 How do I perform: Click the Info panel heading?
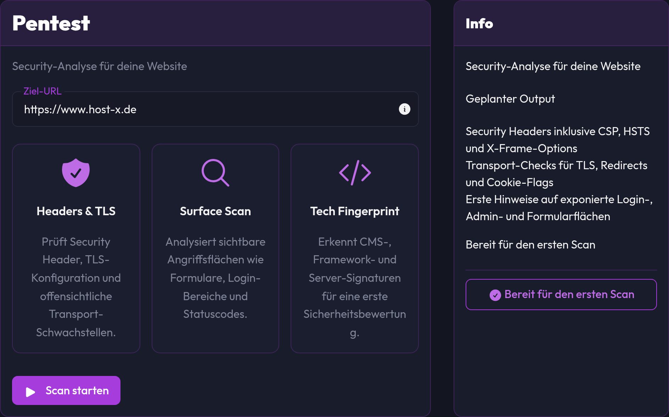coord(479,24)
